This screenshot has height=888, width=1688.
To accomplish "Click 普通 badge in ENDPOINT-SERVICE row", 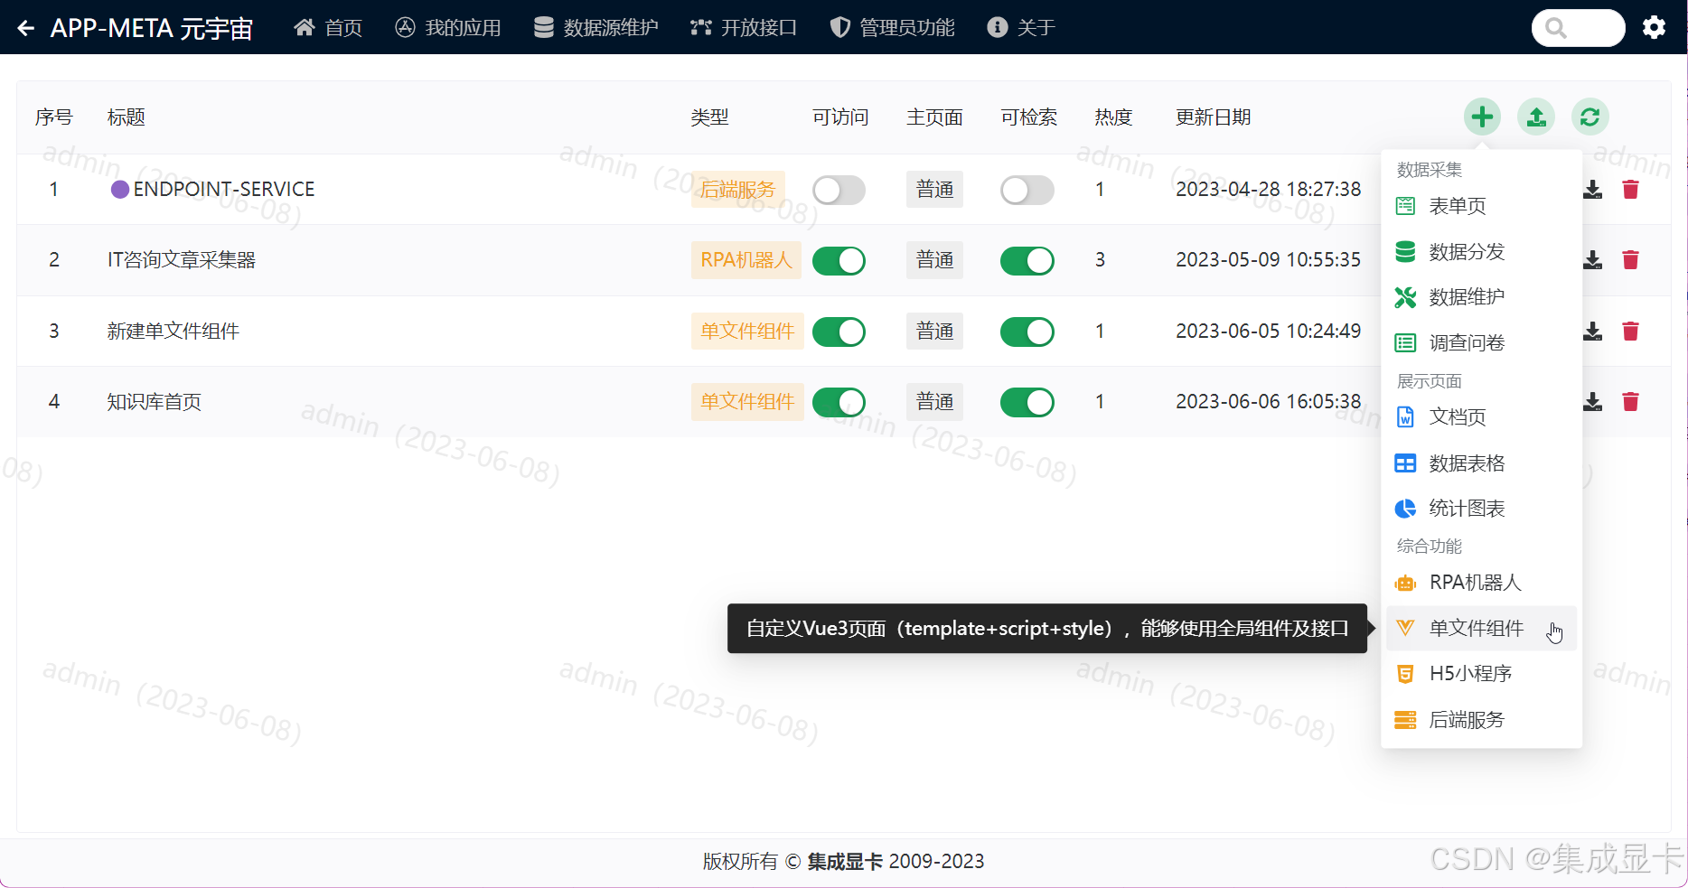I will point(934,190).
